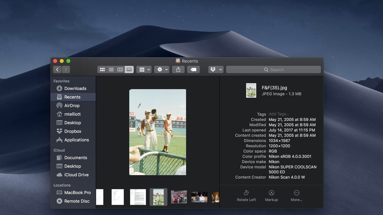Switch to list view in toolbar
This screenshot has width=383, height=215.
(x=111, y=69)
